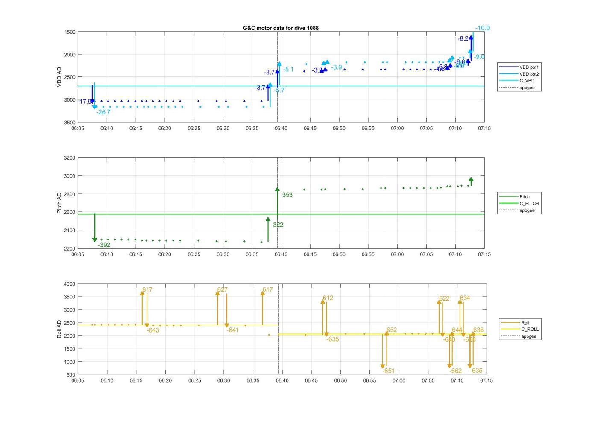Click the "2600" tick on the Pitch axis
Screen dimensions: 598x421
click(69, 212)
